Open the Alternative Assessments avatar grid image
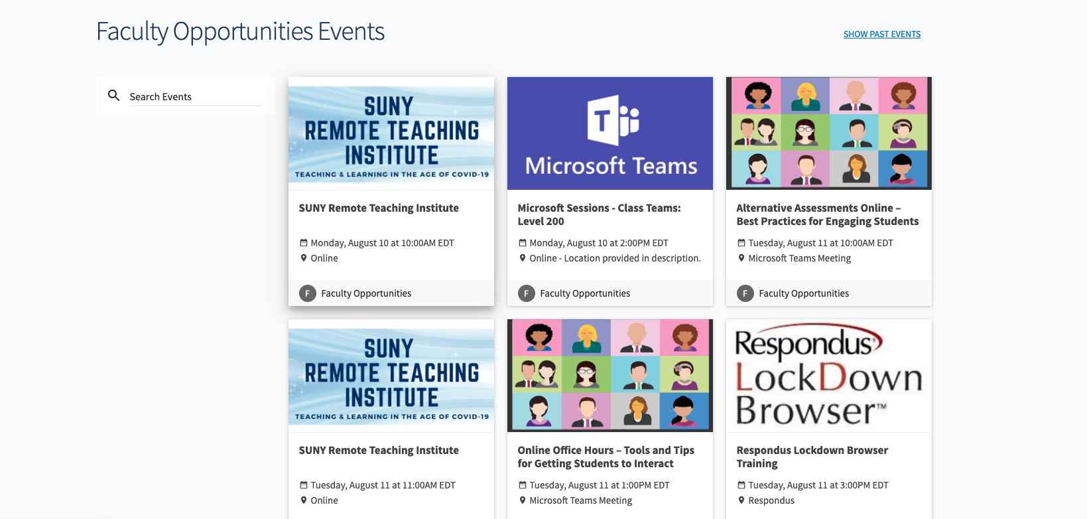The height and width of the screenshot is (519, 1087). pos(829,133)
